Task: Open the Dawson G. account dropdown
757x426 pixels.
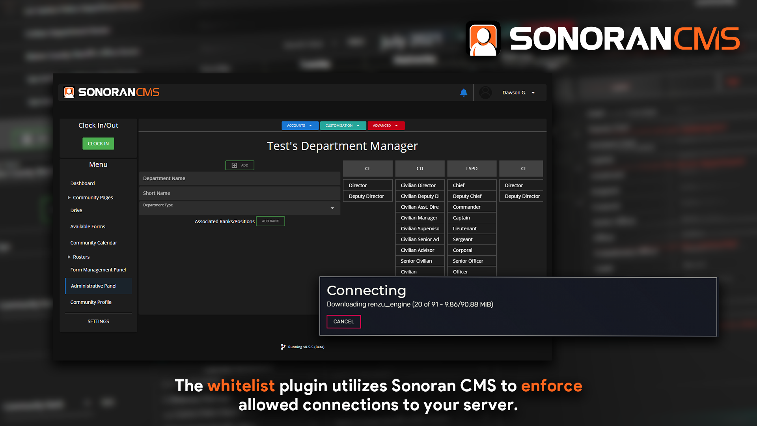Action: 518,93
